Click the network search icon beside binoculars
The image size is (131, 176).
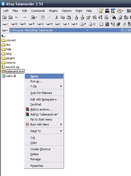coord(120,17)
